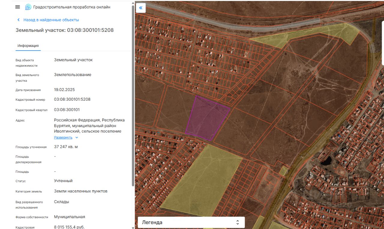Click the label 'Кадастровый квартал'
384x229 pixels.
click(x=31, y=110)
